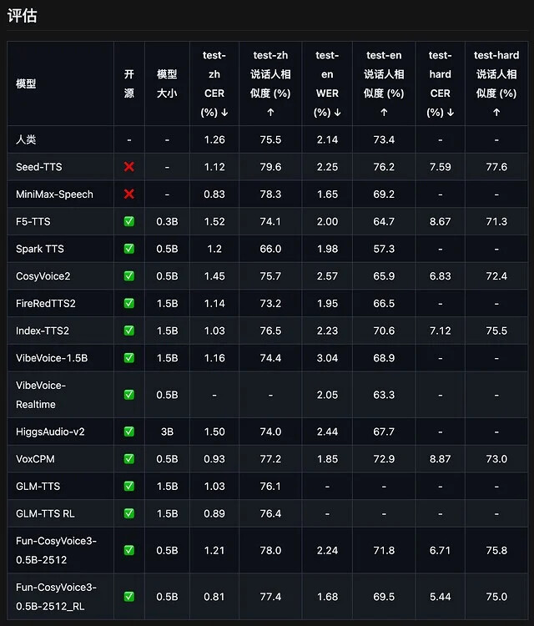This screenshot has height=626, width=534.
Task: Click the red cross icon for MiniMax-Speech
Action: 128,194
